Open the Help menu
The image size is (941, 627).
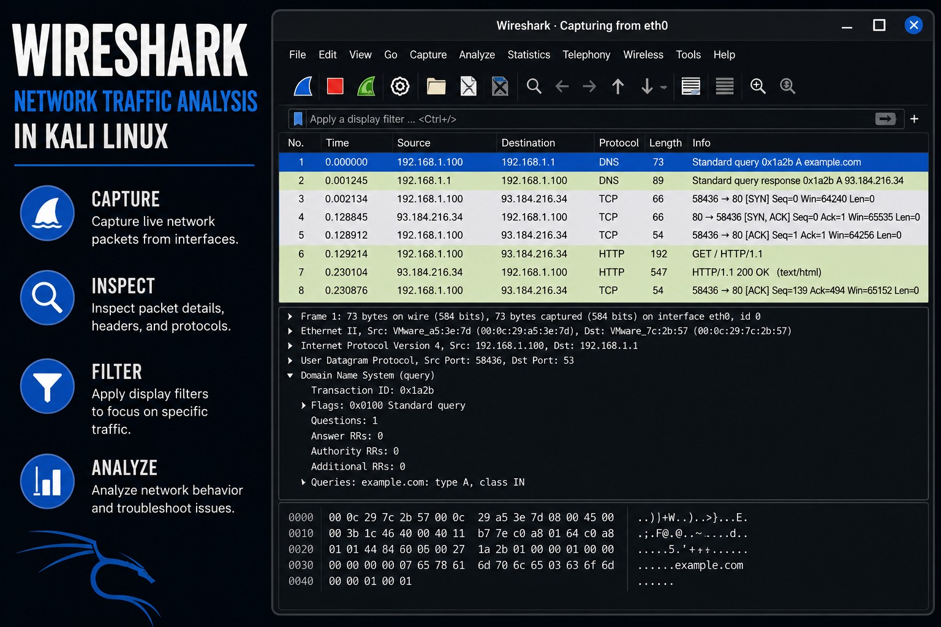pyautogui.click(x=724, y=55)
